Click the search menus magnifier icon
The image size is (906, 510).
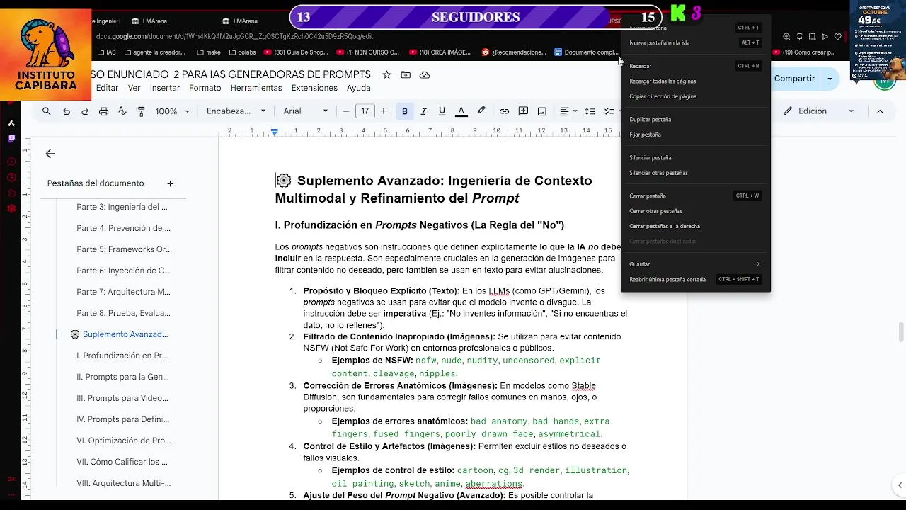coord(47,111)
